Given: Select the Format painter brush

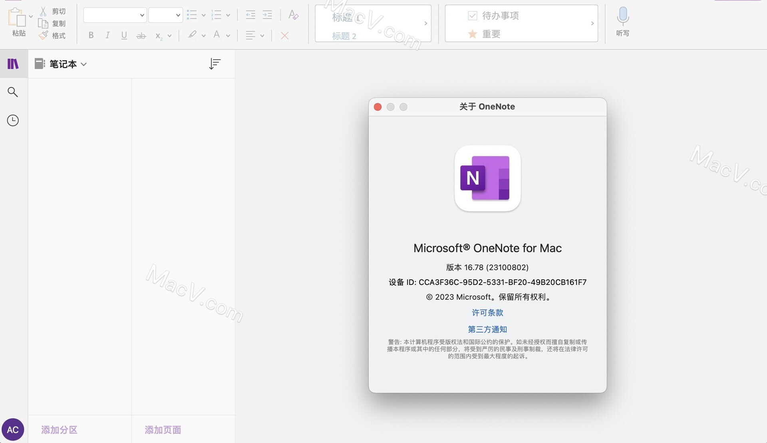Looking at the screenshot, I should [43, 36].
